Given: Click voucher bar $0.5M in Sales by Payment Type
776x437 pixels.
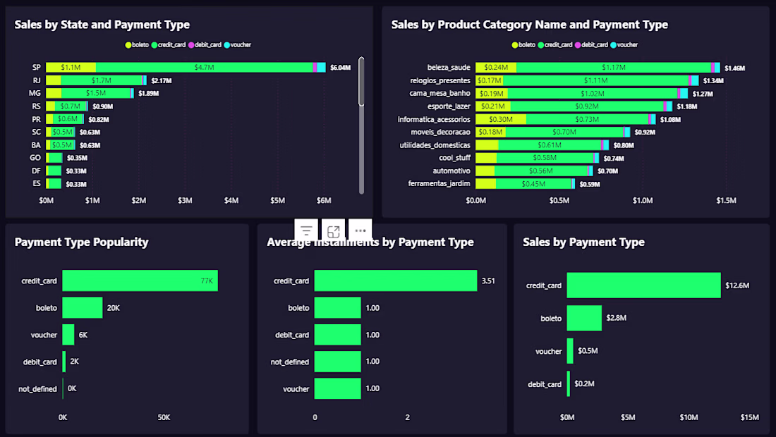Looking at the screenshot, I should click(570, 351).
